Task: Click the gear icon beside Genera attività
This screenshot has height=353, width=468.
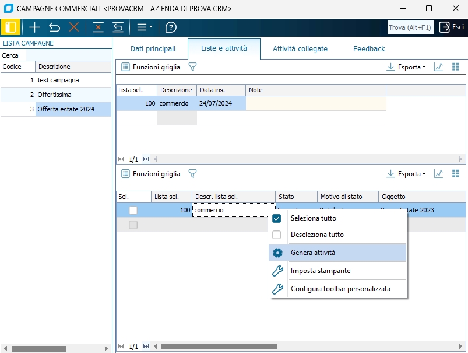Action: pyautogui.click(x=277, y=253)
